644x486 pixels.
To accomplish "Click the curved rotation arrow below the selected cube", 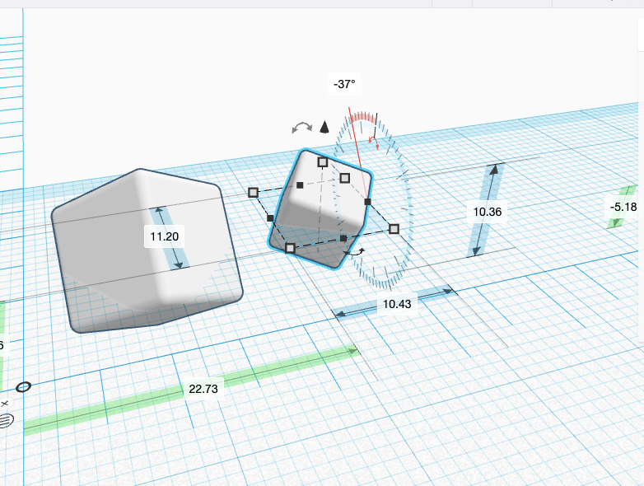I will pos(355,252).
